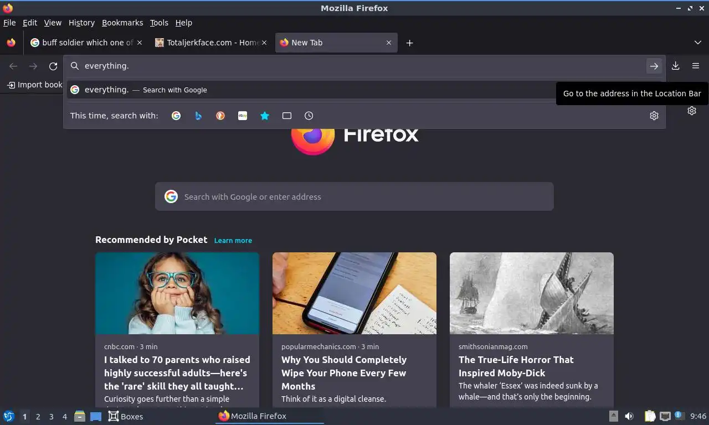
Task: Open the network tray icon
Action: 665,416
